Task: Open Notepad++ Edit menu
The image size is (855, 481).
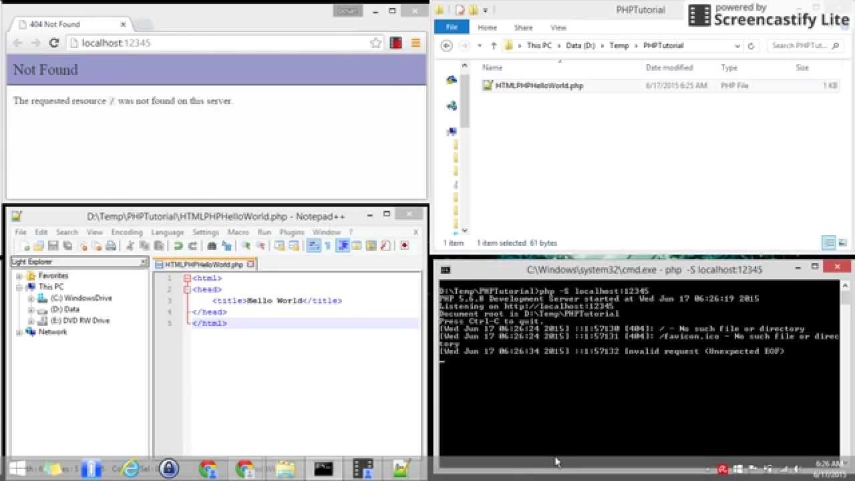Action: coord(41,232)
